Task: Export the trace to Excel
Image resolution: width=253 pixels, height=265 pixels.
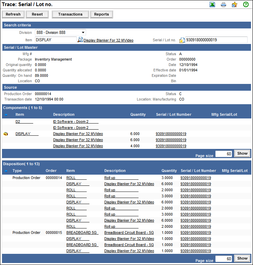Action: pyautogui.click(x=212, y=5)
